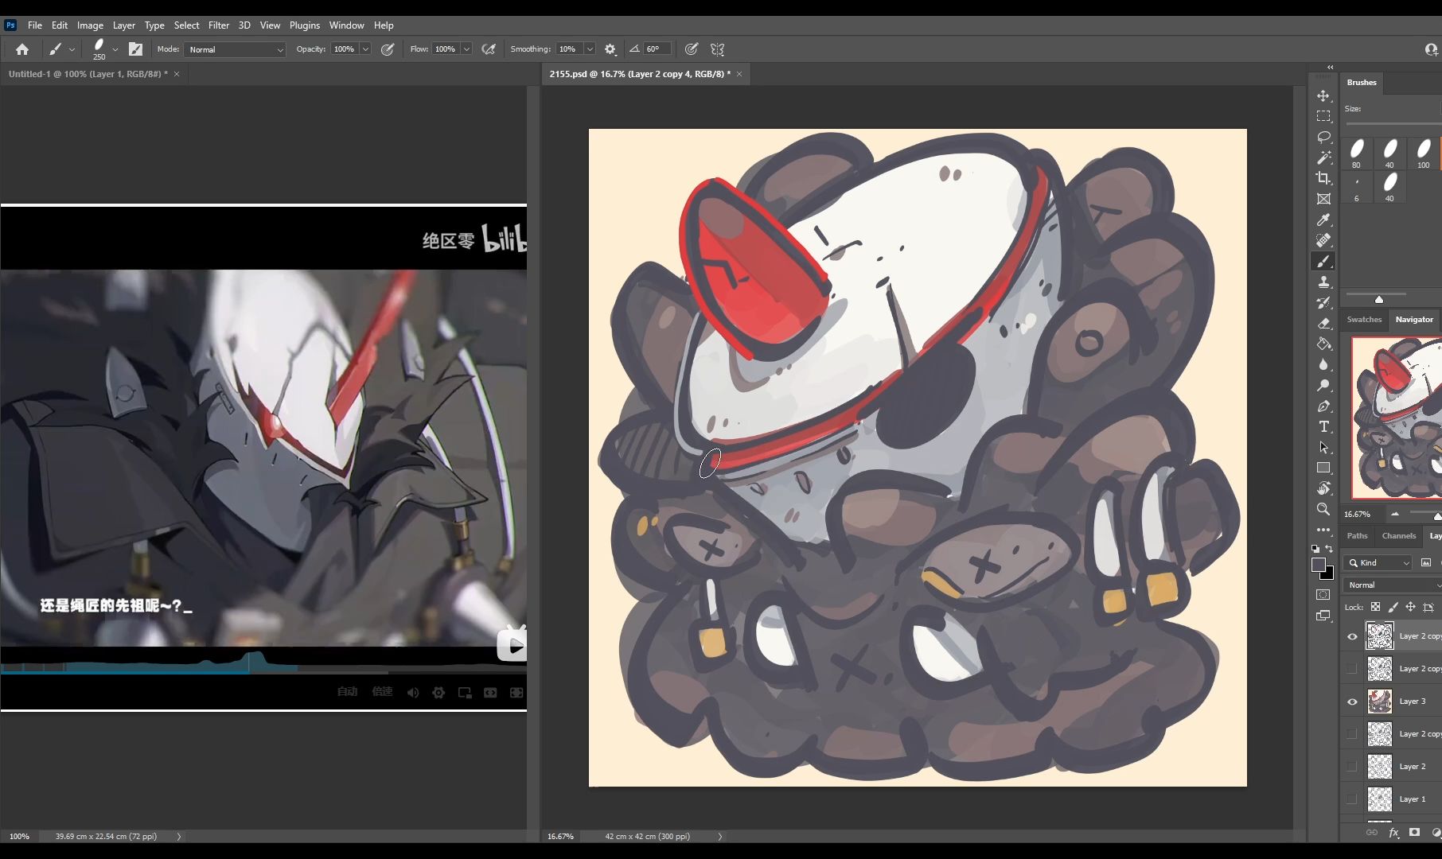1442x859 pixels.
Task: Select the Lasso tool
Action: [x=1323, y=137]
